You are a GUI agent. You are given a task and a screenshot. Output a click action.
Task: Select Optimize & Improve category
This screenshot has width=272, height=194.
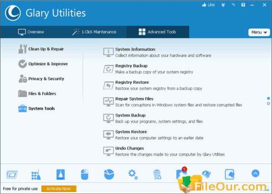43,64
